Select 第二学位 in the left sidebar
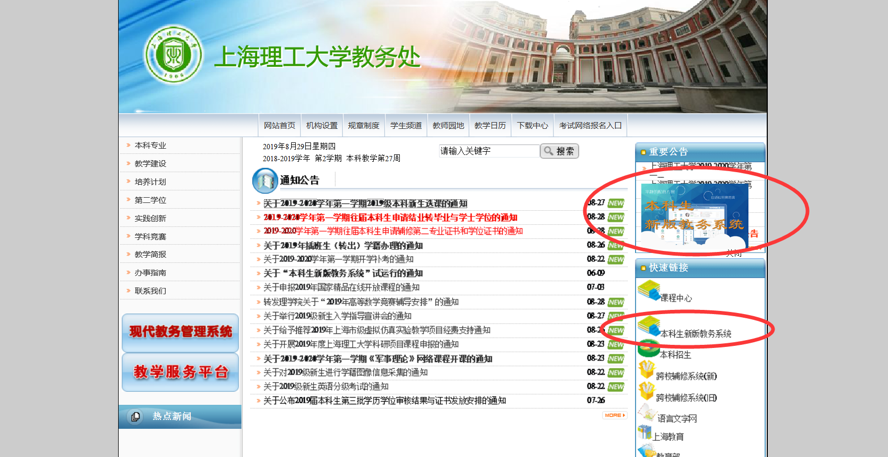888x457 pixels. click(x=151, y=200)
